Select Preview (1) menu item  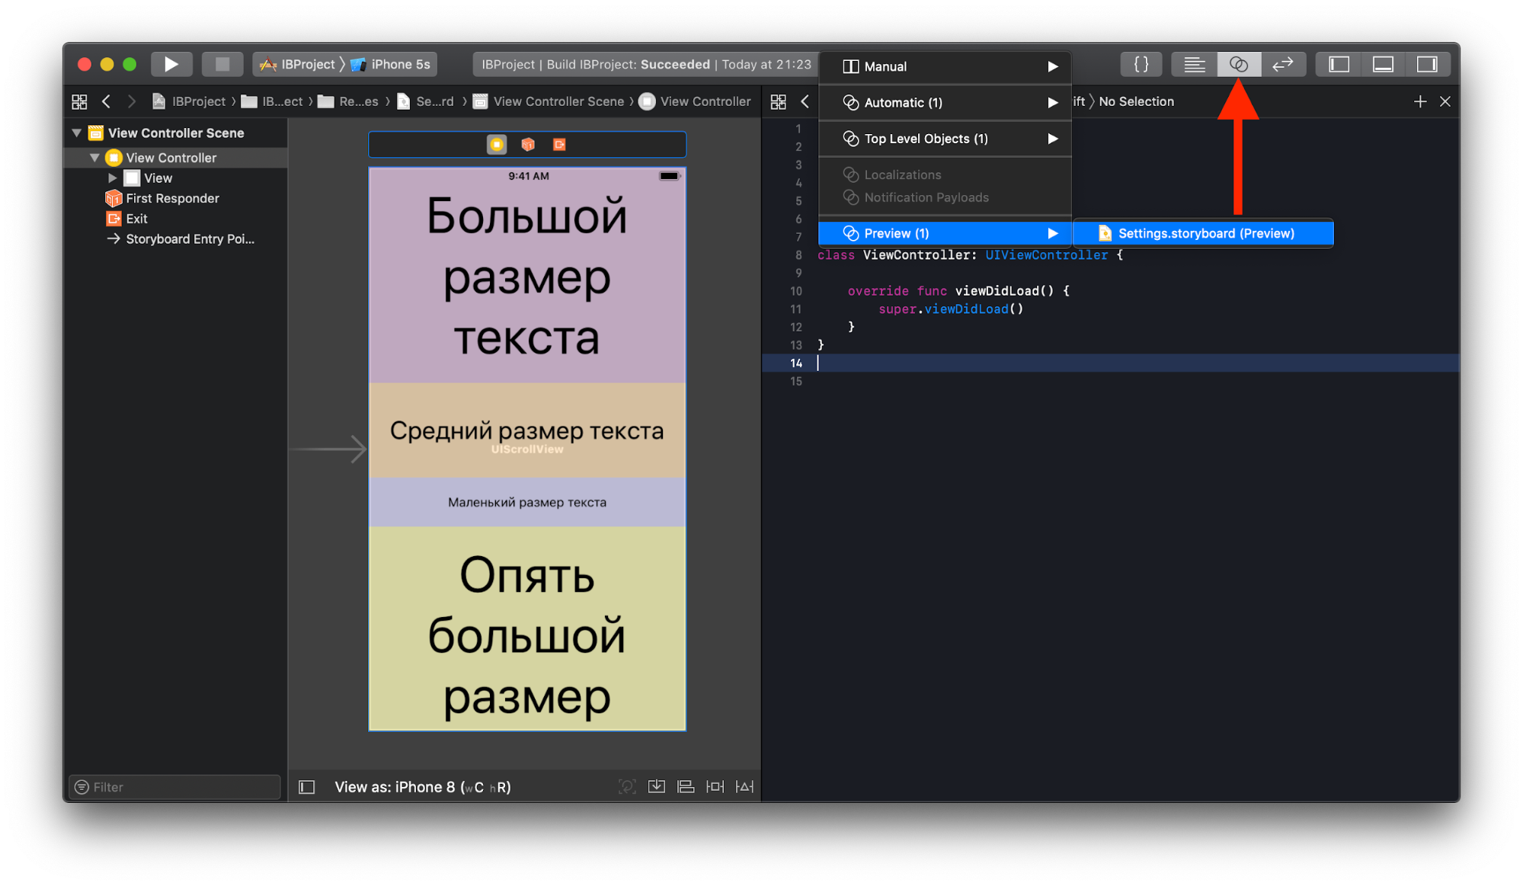[947, 233]
